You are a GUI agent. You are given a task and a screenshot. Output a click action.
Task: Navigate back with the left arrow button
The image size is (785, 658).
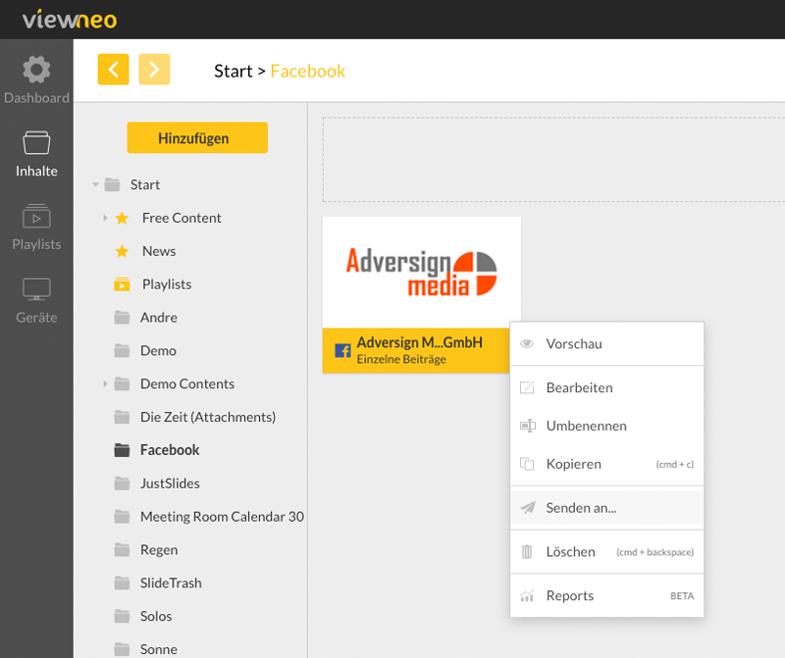point(113,70)
